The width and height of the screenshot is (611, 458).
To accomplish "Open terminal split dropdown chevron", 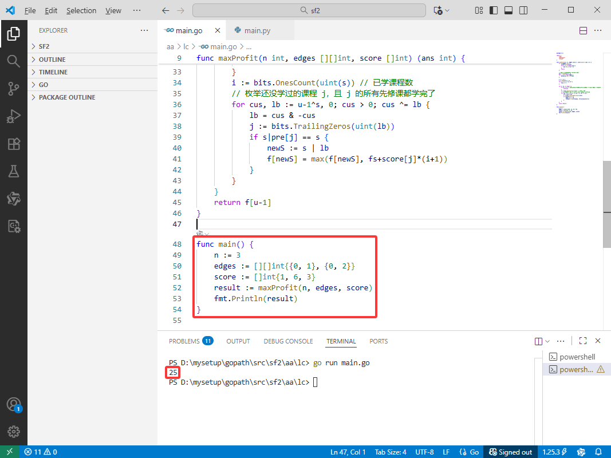I will click(x=547, y=341).
